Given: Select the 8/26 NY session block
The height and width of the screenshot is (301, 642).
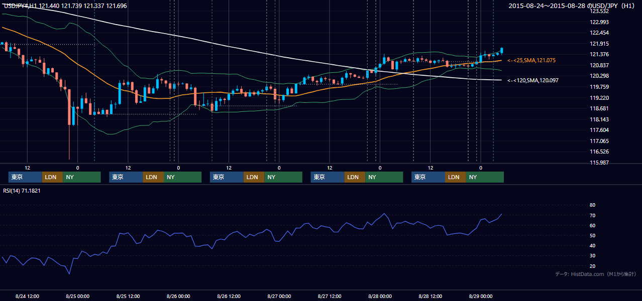Looking at the screenshot, I should (283, 177).
